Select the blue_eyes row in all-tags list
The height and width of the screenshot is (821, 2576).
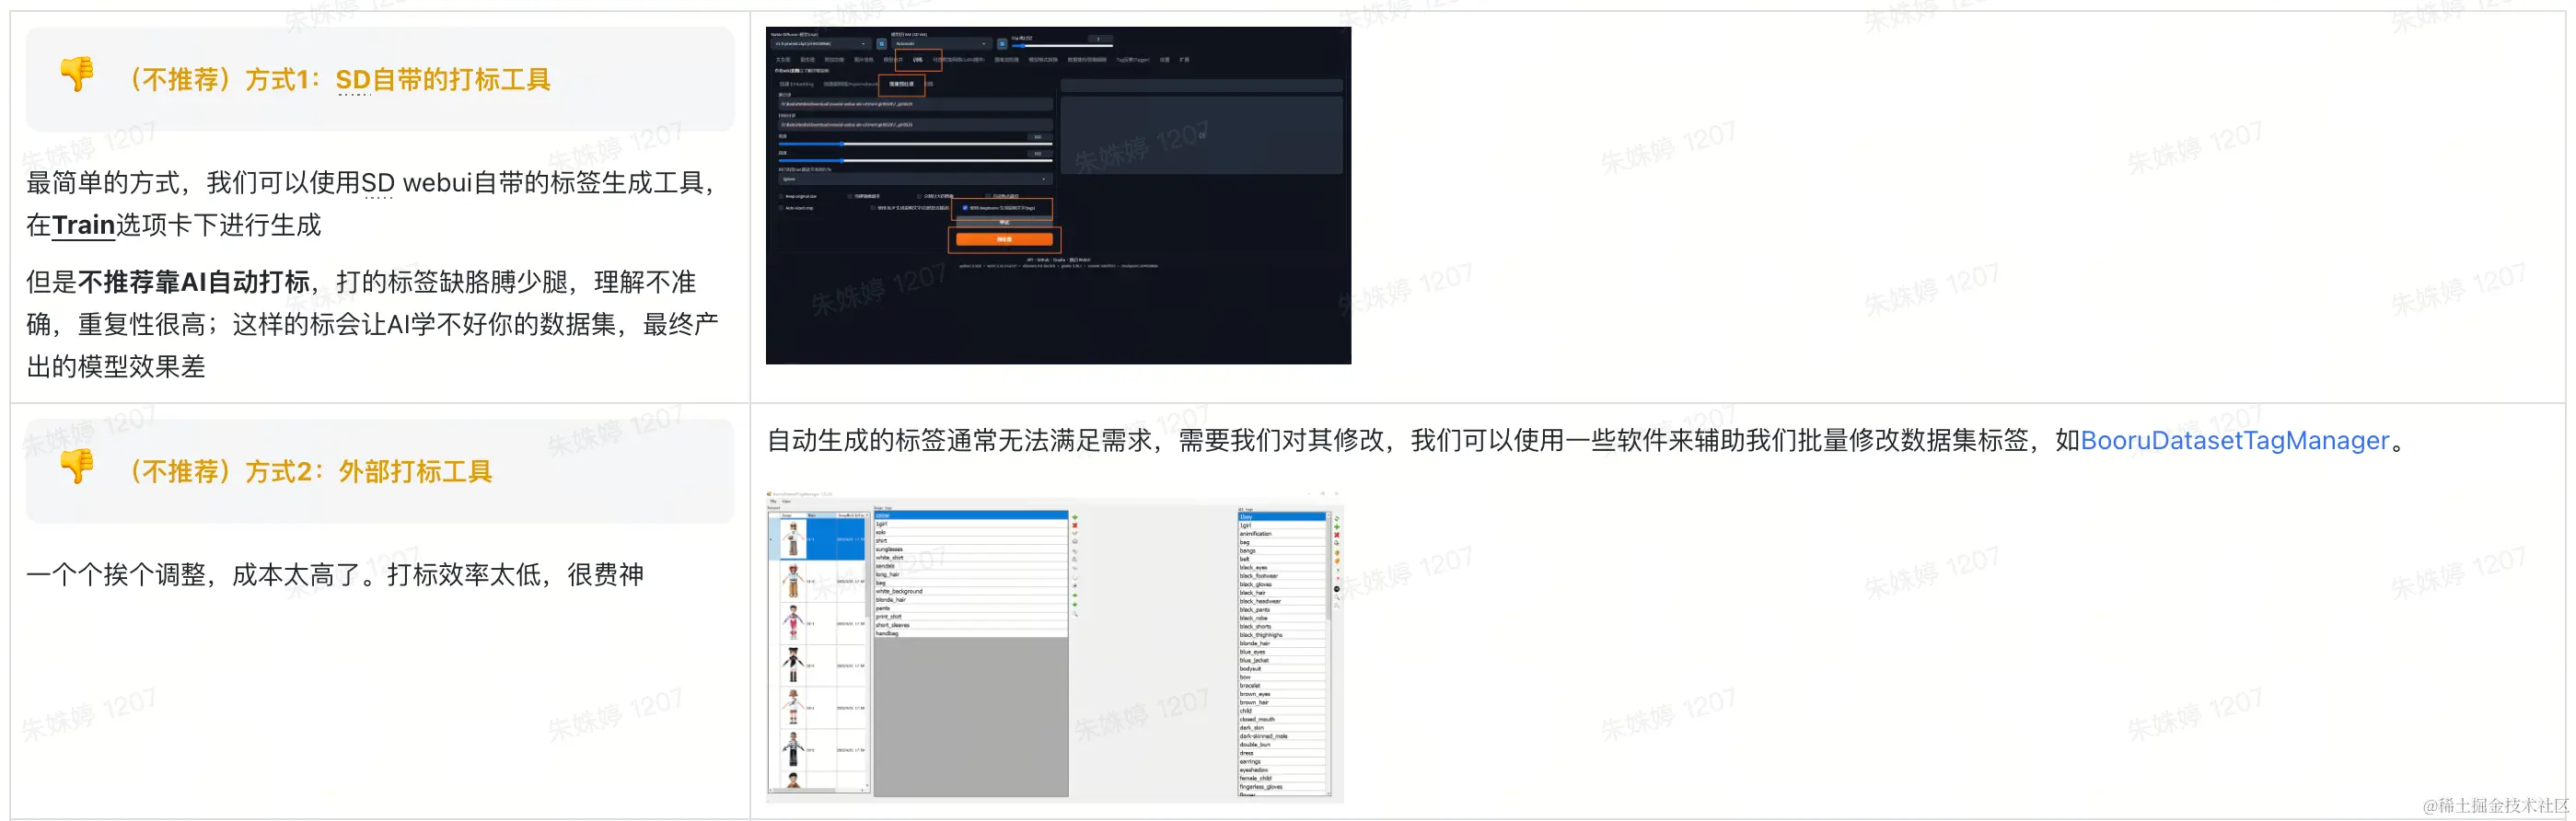[1282, 652]
